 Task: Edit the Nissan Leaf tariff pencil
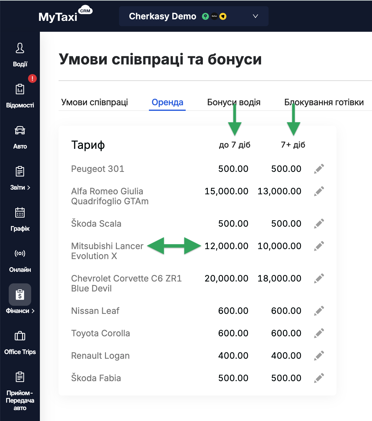tap(319, 311)
